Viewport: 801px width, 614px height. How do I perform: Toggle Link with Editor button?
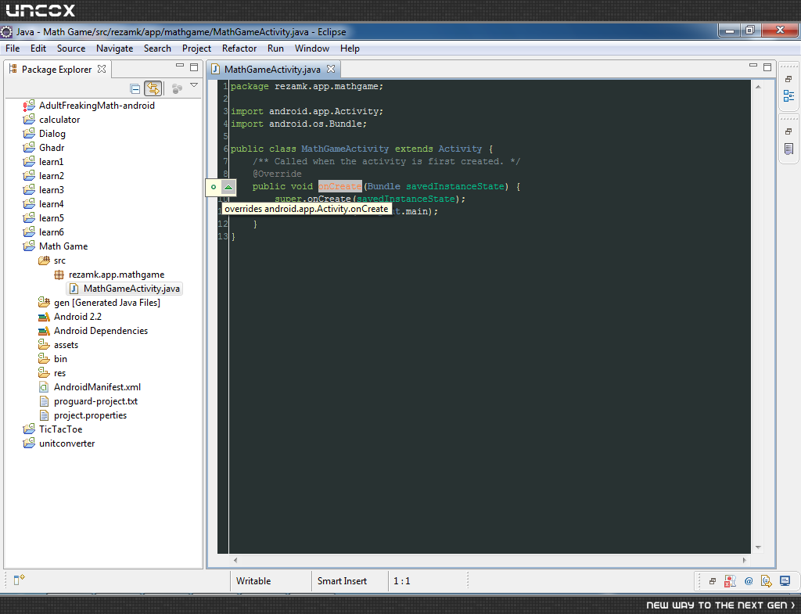153,89
